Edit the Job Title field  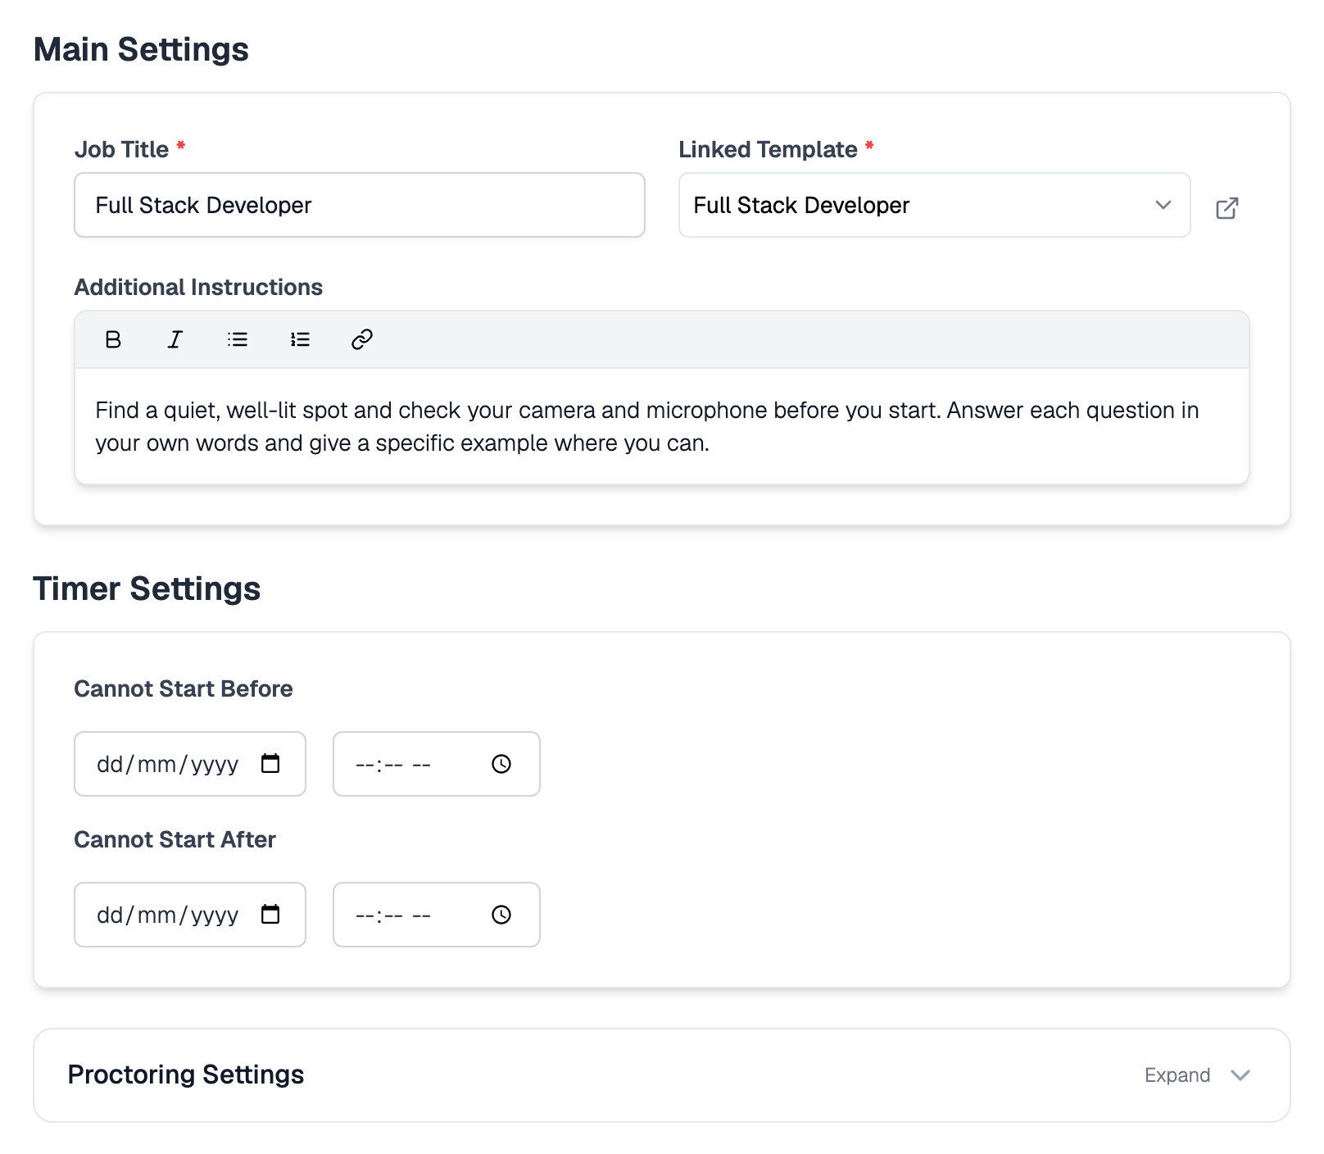click(360, 205)
